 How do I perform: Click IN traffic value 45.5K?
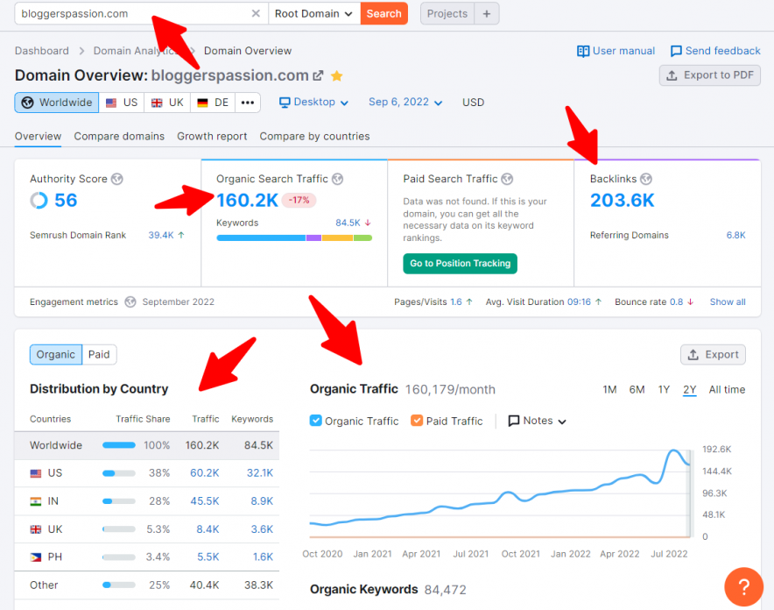coord(204,501)
